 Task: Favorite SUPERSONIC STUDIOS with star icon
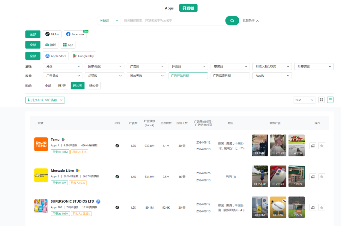point(322,207)
